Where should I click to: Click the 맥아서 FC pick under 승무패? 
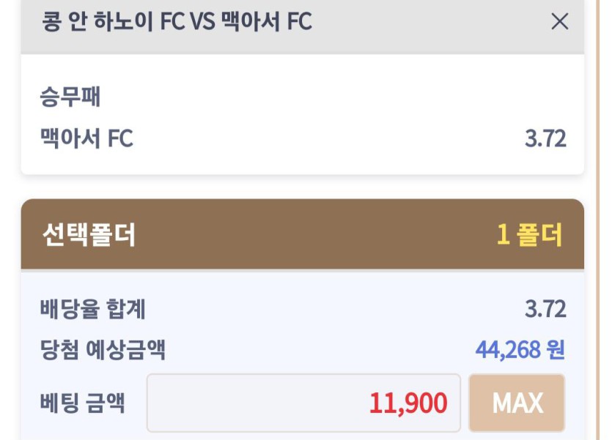86,138
